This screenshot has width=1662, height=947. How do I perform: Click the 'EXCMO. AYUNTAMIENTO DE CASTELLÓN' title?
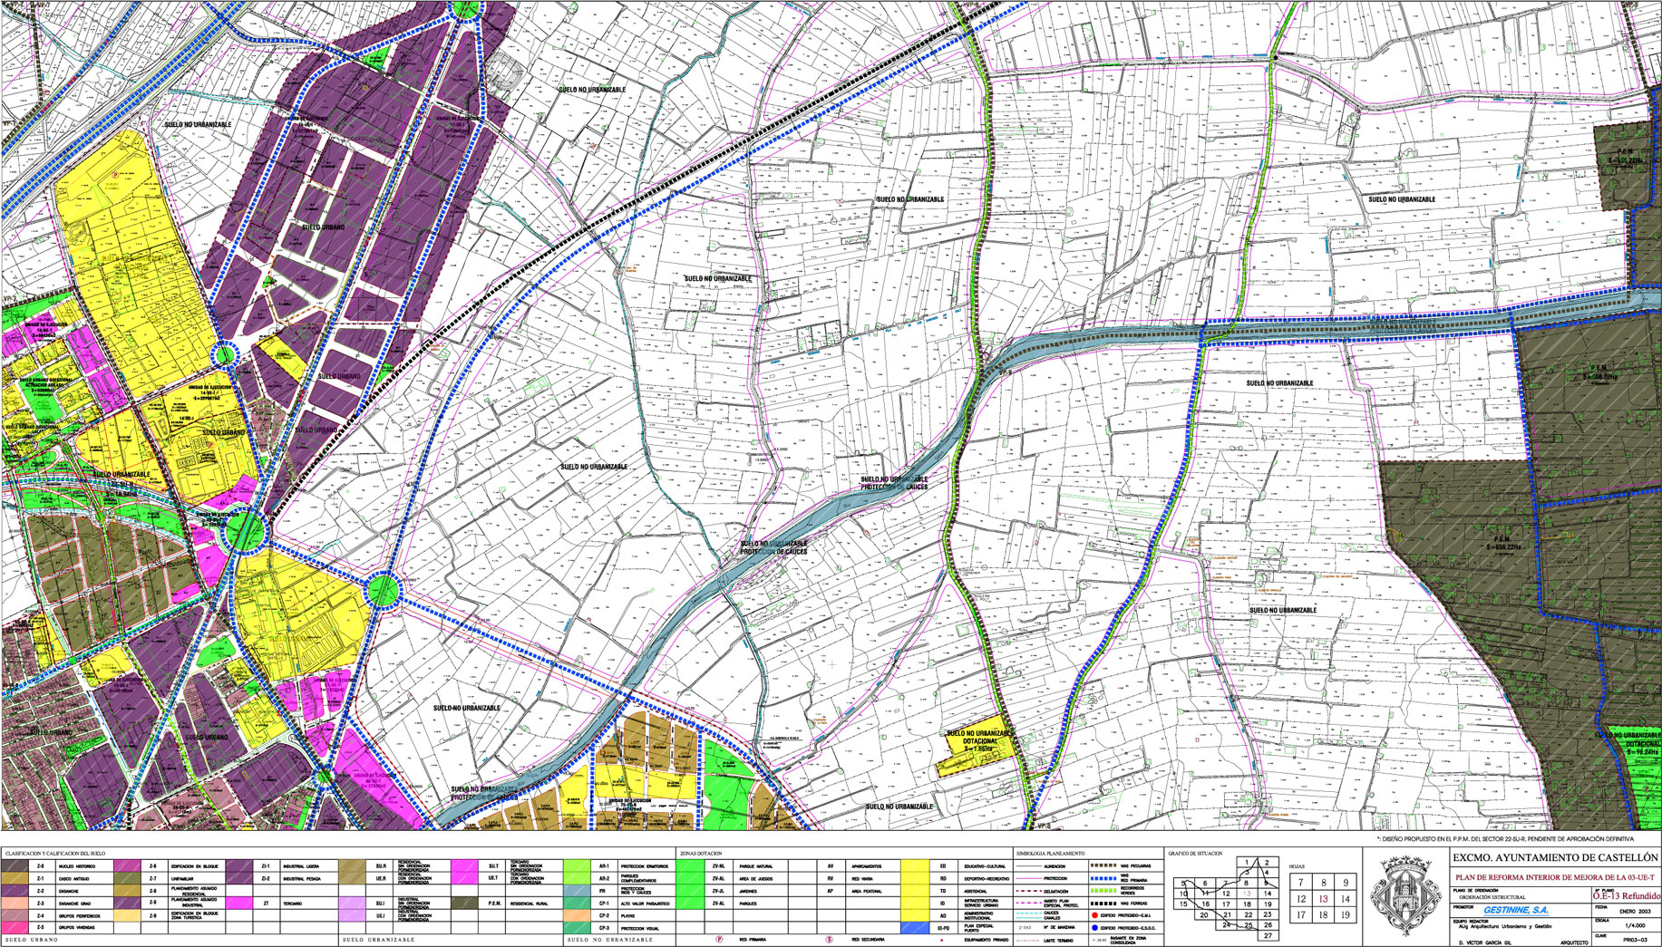[1555, 857]
